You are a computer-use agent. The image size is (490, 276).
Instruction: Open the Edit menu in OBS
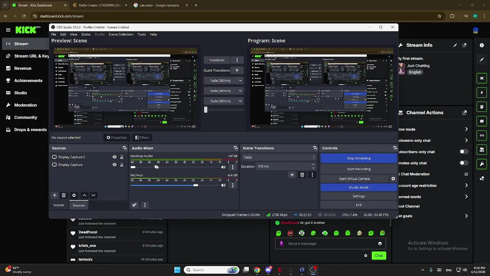(63, 34)
